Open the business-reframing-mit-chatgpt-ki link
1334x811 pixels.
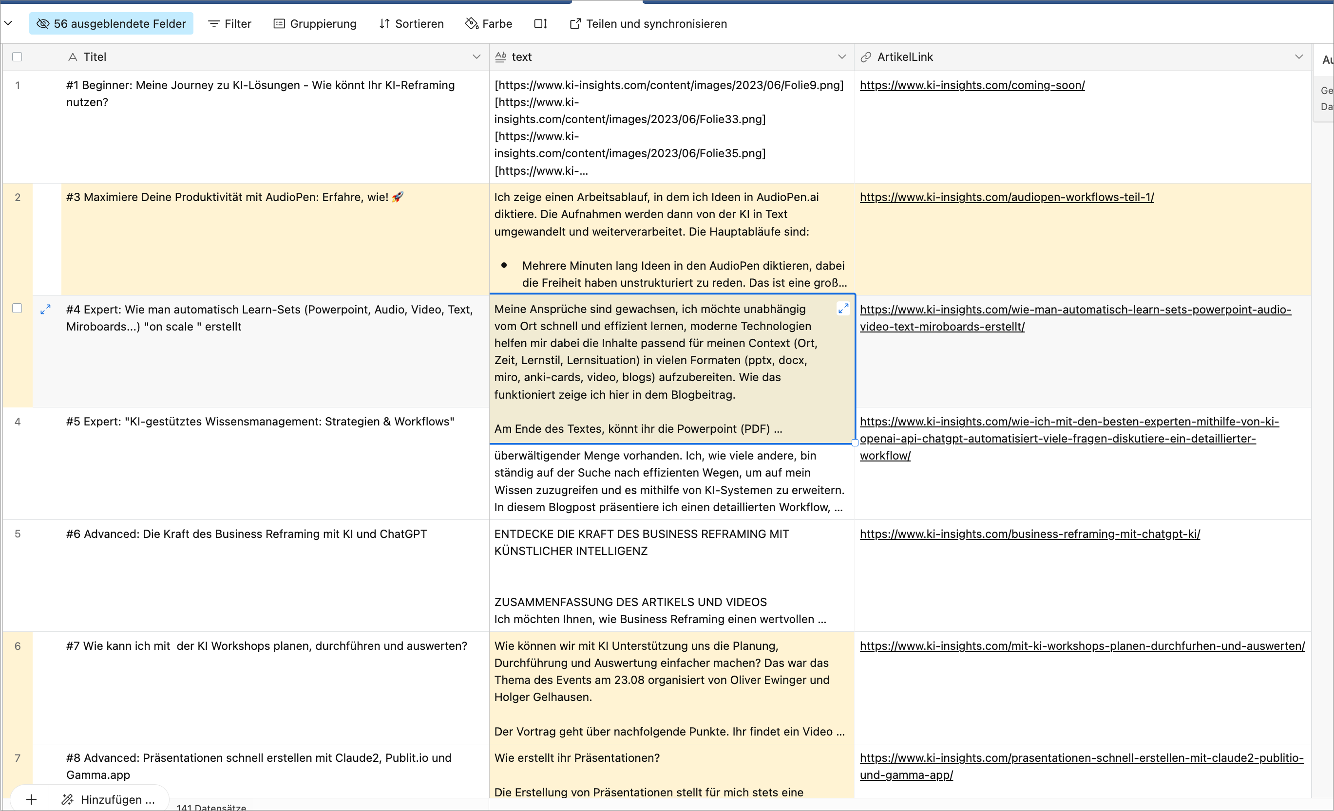tap(1030, 534)
